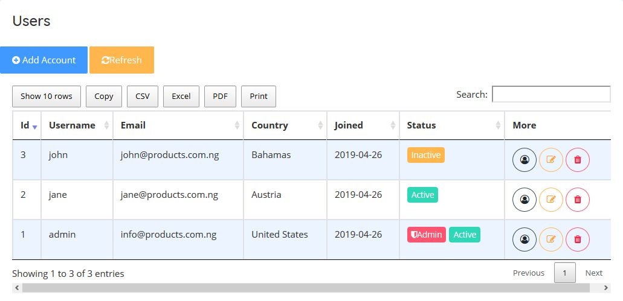Go to pagination page 1
This screenshot has width=623, height=301.
coord(564,273)
